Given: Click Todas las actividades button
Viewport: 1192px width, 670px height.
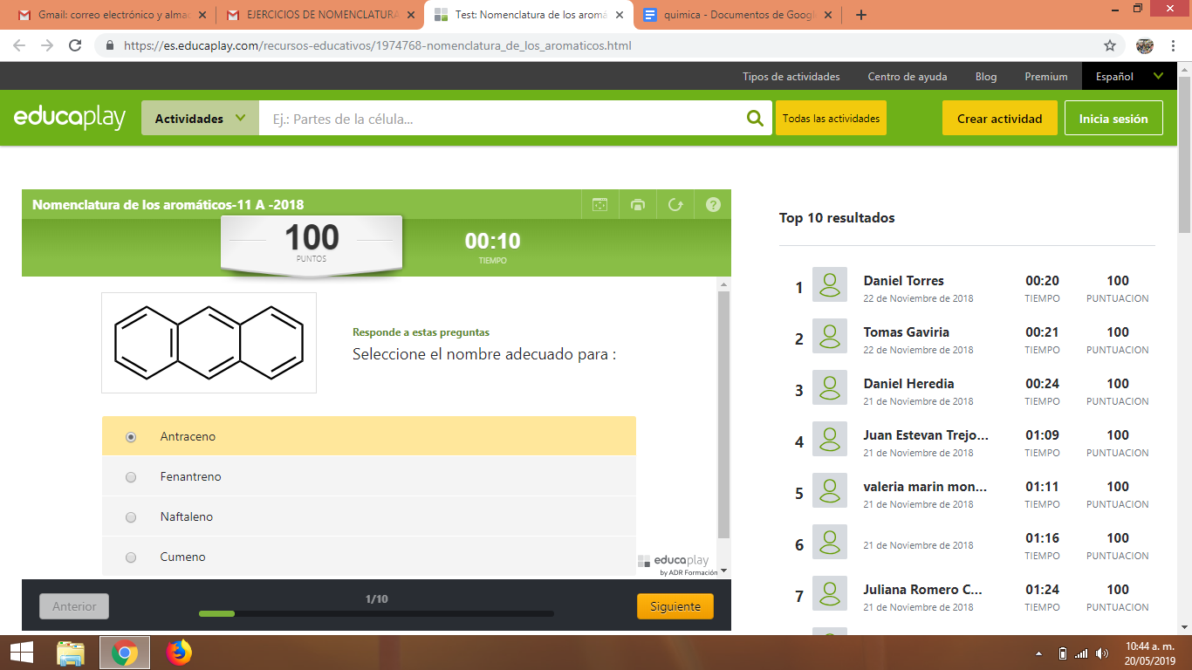Looking at the screenshot, I should pos(831,119).
